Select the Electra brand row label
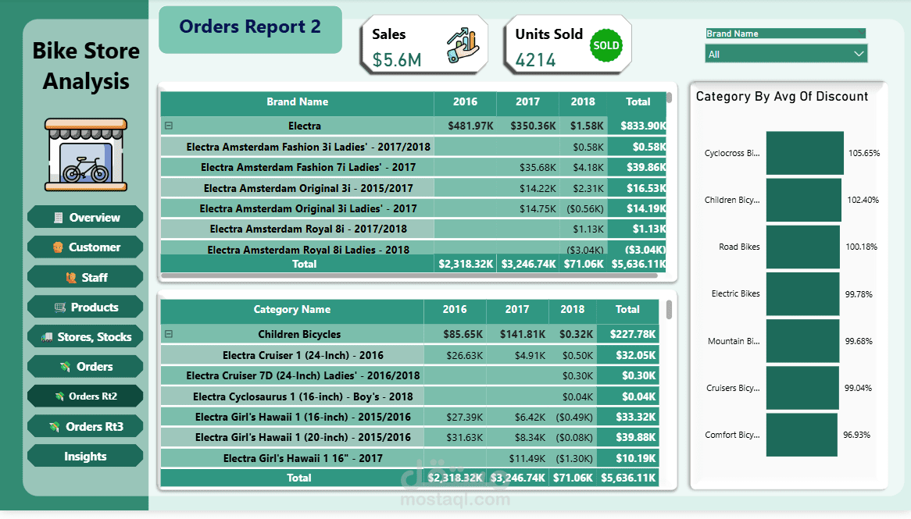Viewport: 911px width, 519px height. coord(305,126)
